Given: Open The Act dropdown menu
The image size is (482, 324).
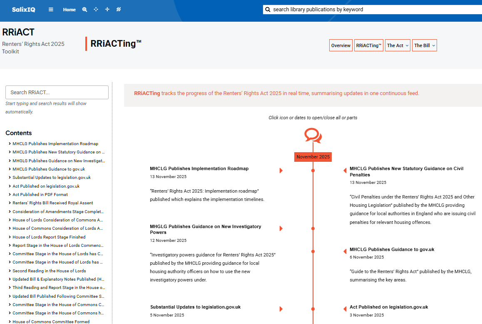Looking at the screenshot, I should click(x=398, y=45).
